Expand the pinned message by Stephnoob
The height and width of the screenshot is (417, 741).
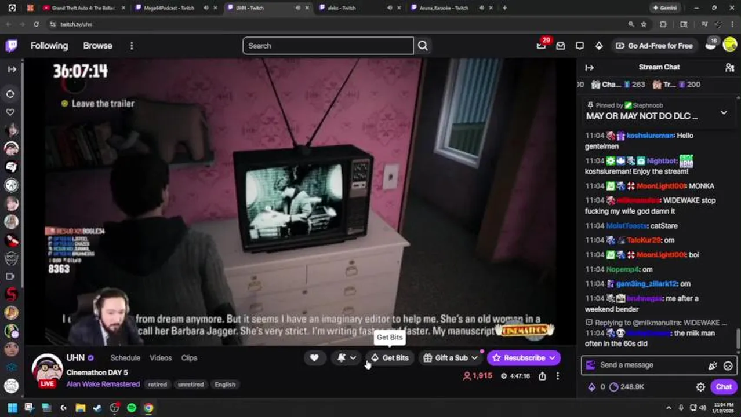(x=724, y=112)
